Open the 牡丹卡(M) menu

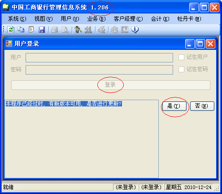pyautogui.click(x=189, y=19)
